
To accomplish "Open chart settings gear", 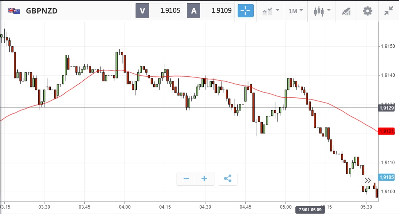I will (368, 11).
